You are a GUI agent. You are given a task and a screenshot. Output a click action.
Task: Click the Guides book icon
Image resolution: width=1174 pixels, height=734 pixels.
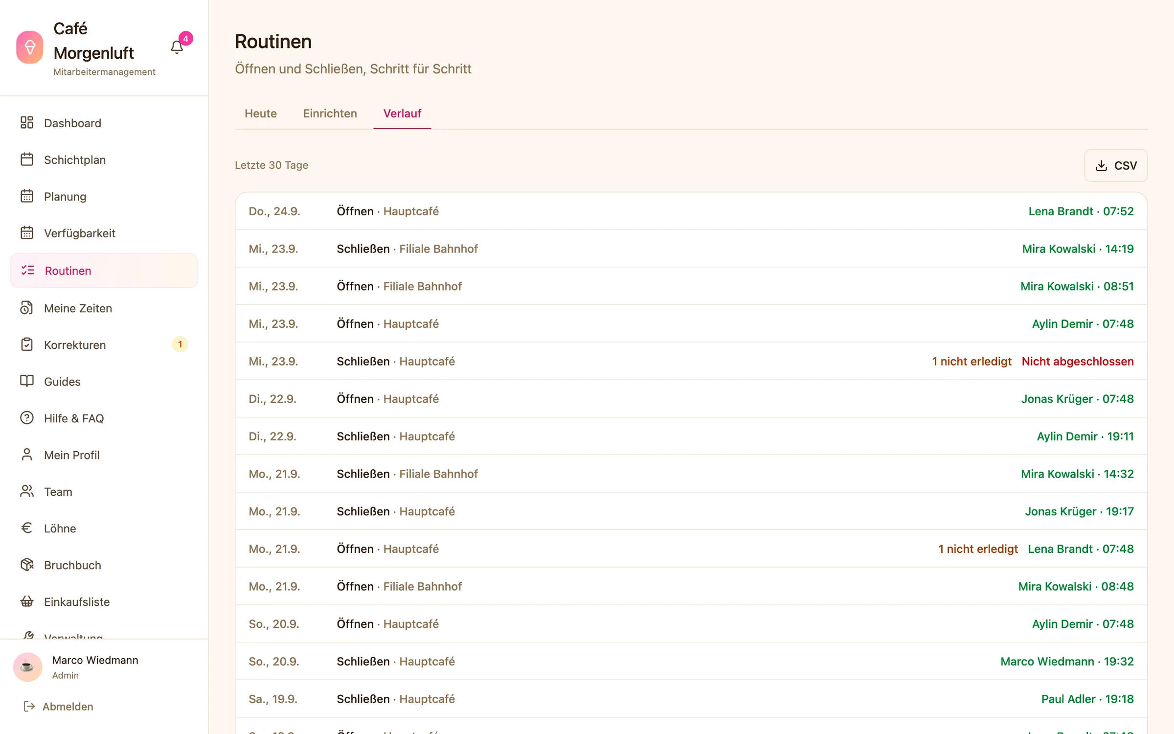click(27, 381)
